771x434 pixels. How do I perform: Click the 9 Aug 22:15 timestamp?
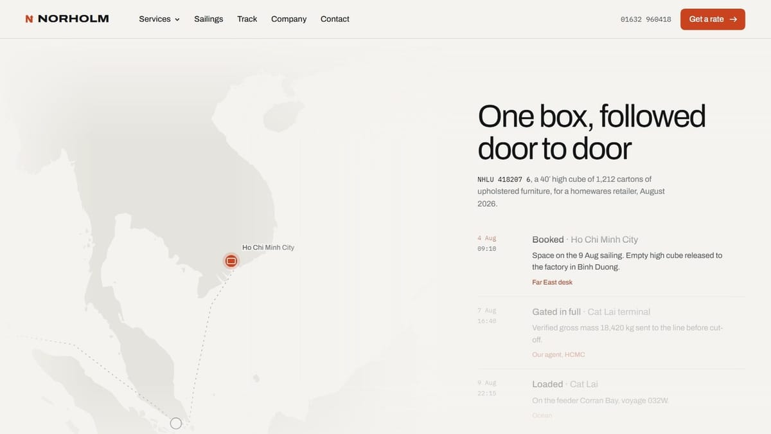487,388
